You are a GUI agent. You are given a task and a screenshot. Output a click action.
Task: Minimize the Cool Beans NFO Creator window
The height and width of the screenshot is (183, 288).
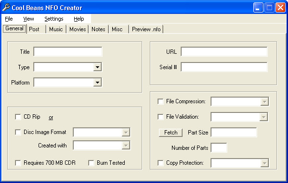(258, 8)
